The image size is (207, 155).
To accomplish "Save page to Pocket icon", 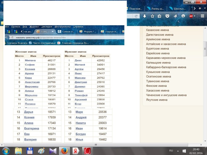I will click(x=167, y=16).
